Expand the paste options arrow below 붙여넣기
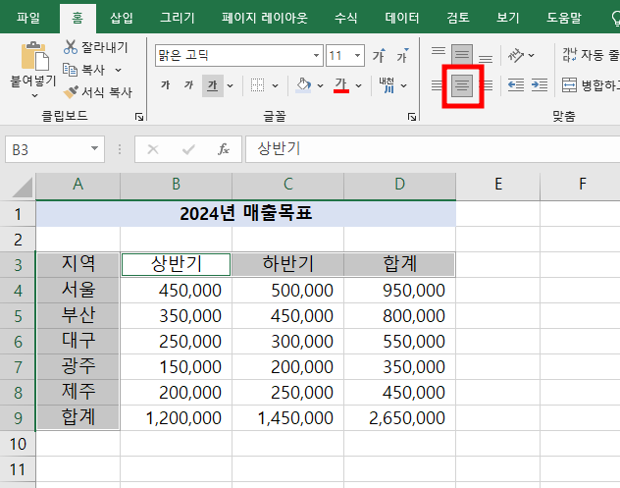 tap(34, 95)
